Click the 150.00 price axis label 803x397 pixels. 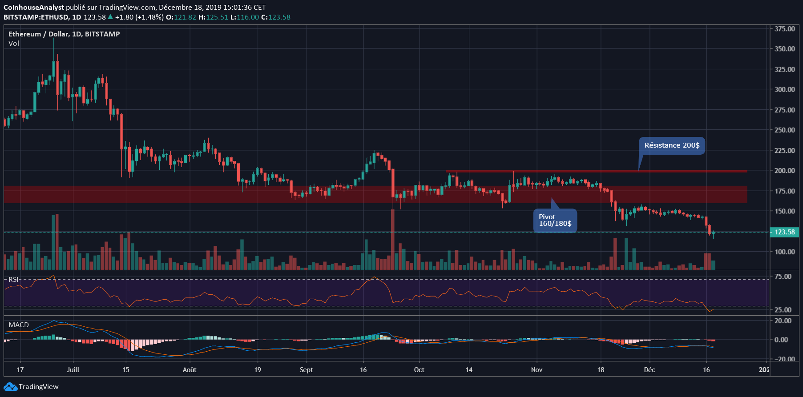point(785,211)
